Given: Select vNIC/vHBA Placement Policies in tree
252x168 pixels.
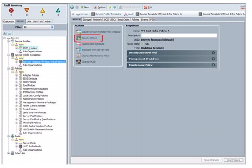Looking at the screenshot, I should coord(38,129).
